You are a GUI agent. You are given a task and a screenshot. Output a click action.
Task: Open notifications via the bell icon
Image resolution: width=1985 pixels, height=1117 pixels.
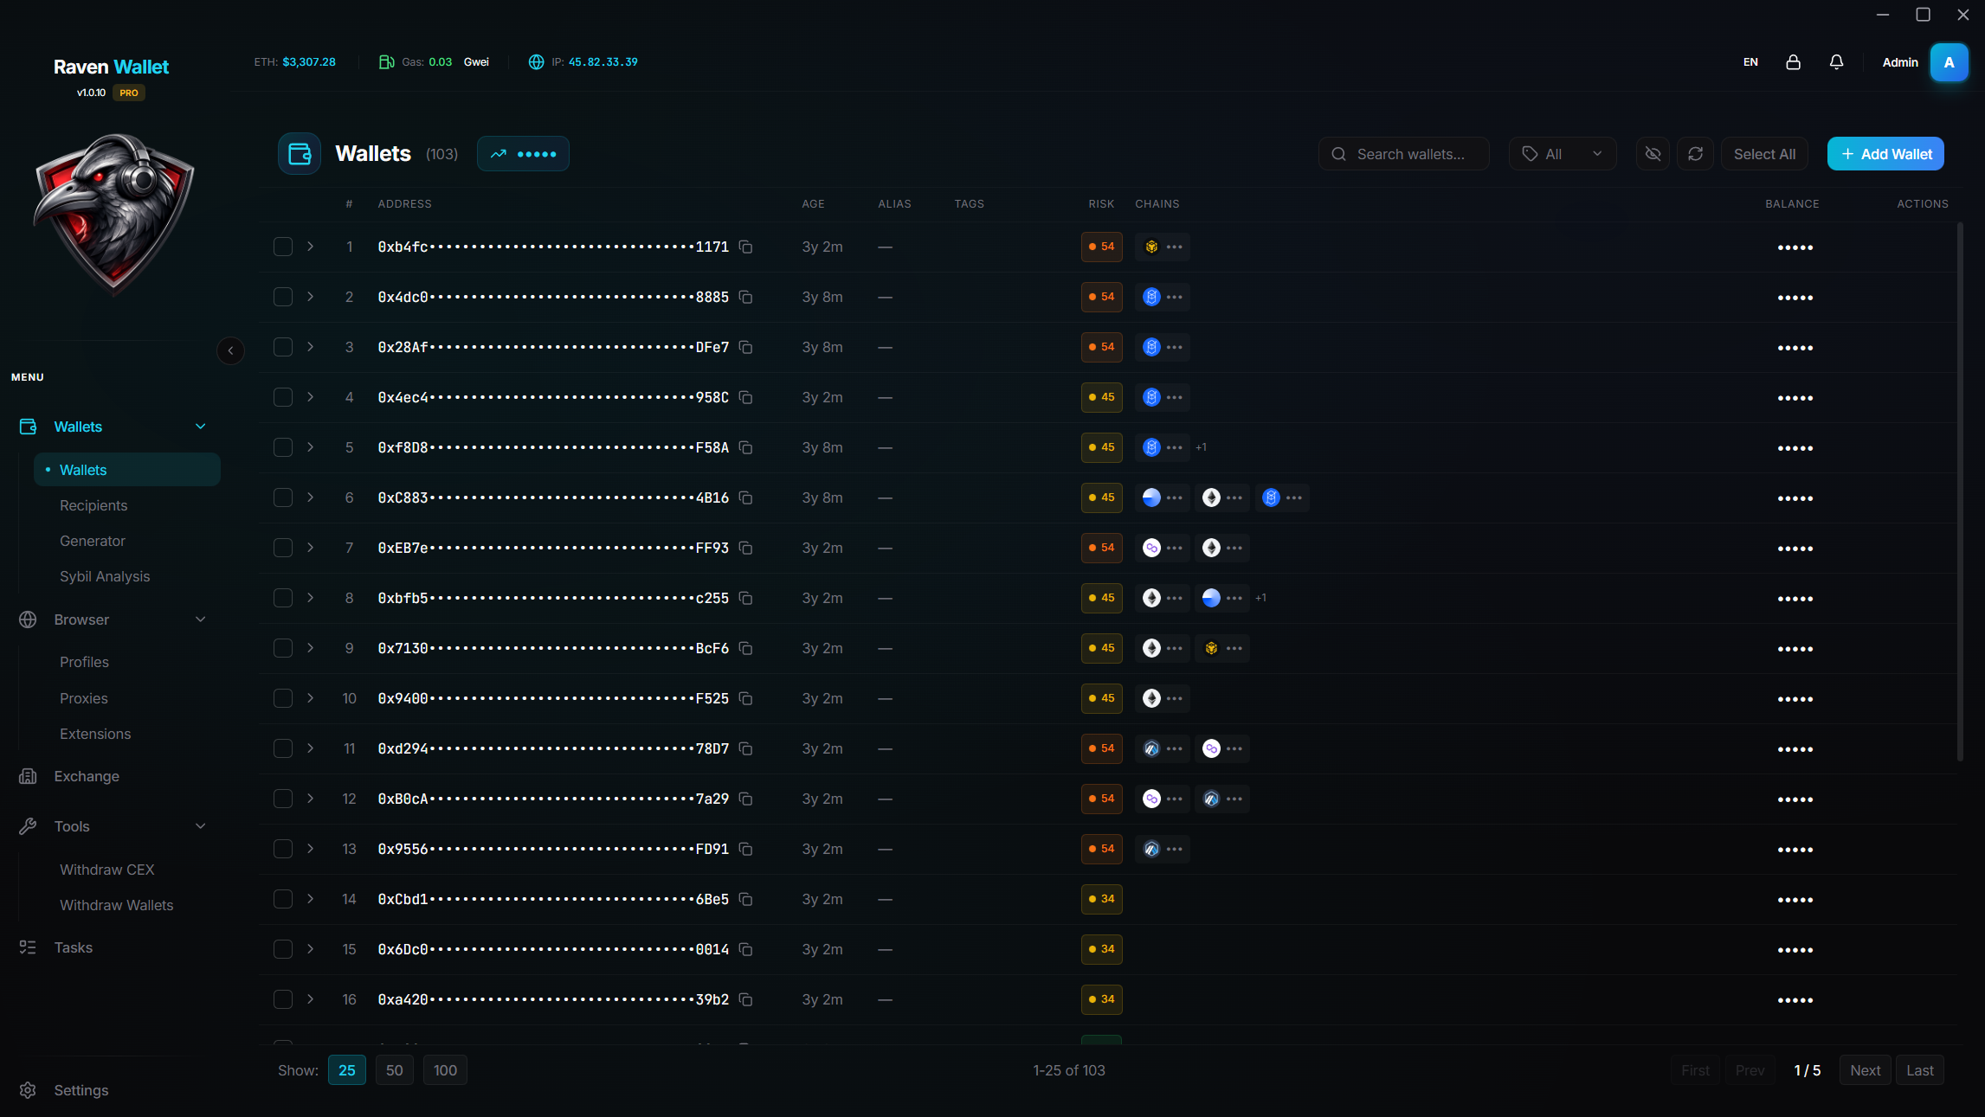tap(1836, 61)
